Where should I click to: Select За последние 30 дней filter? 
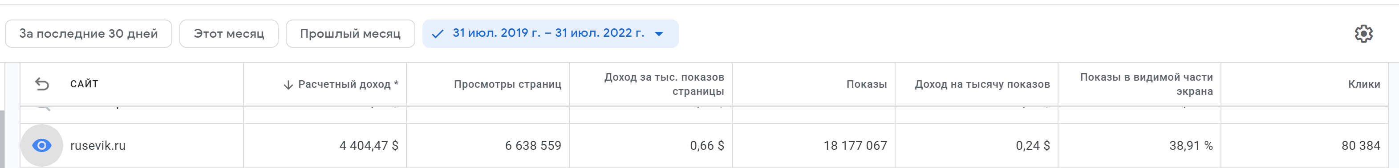coord(89,34)
